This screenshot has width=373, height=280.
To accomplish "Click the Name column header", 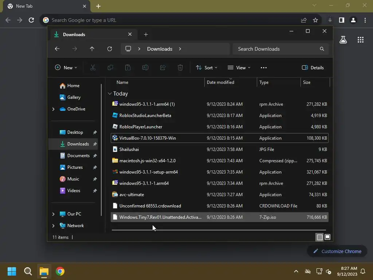I will (x=122, y=82).
